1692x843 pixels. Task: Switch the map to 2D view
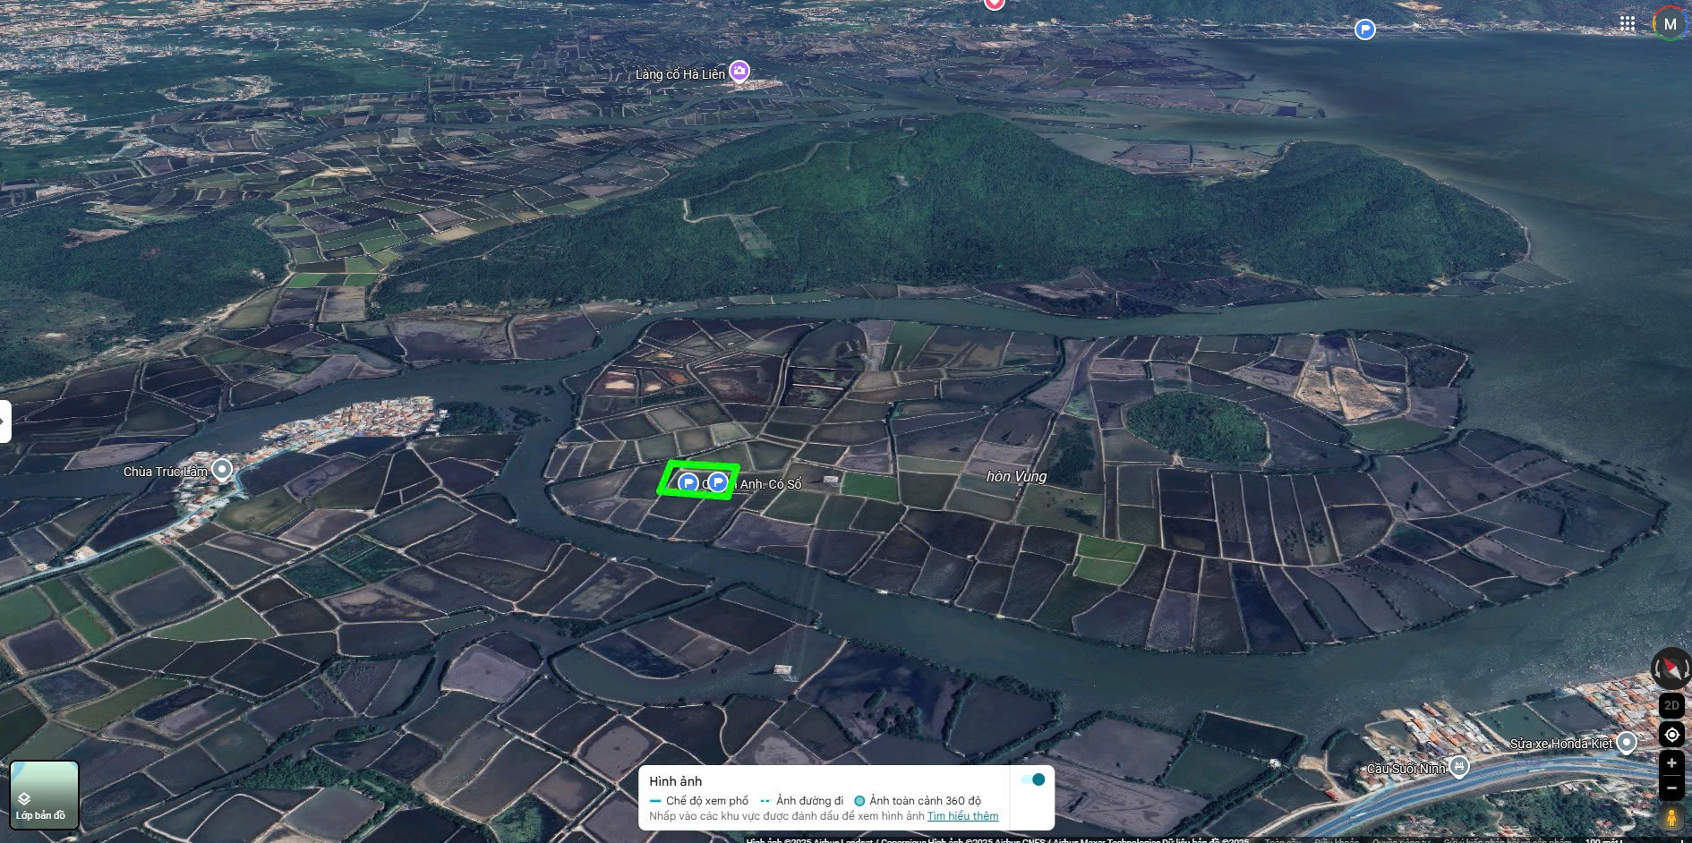coord(1671,705)
